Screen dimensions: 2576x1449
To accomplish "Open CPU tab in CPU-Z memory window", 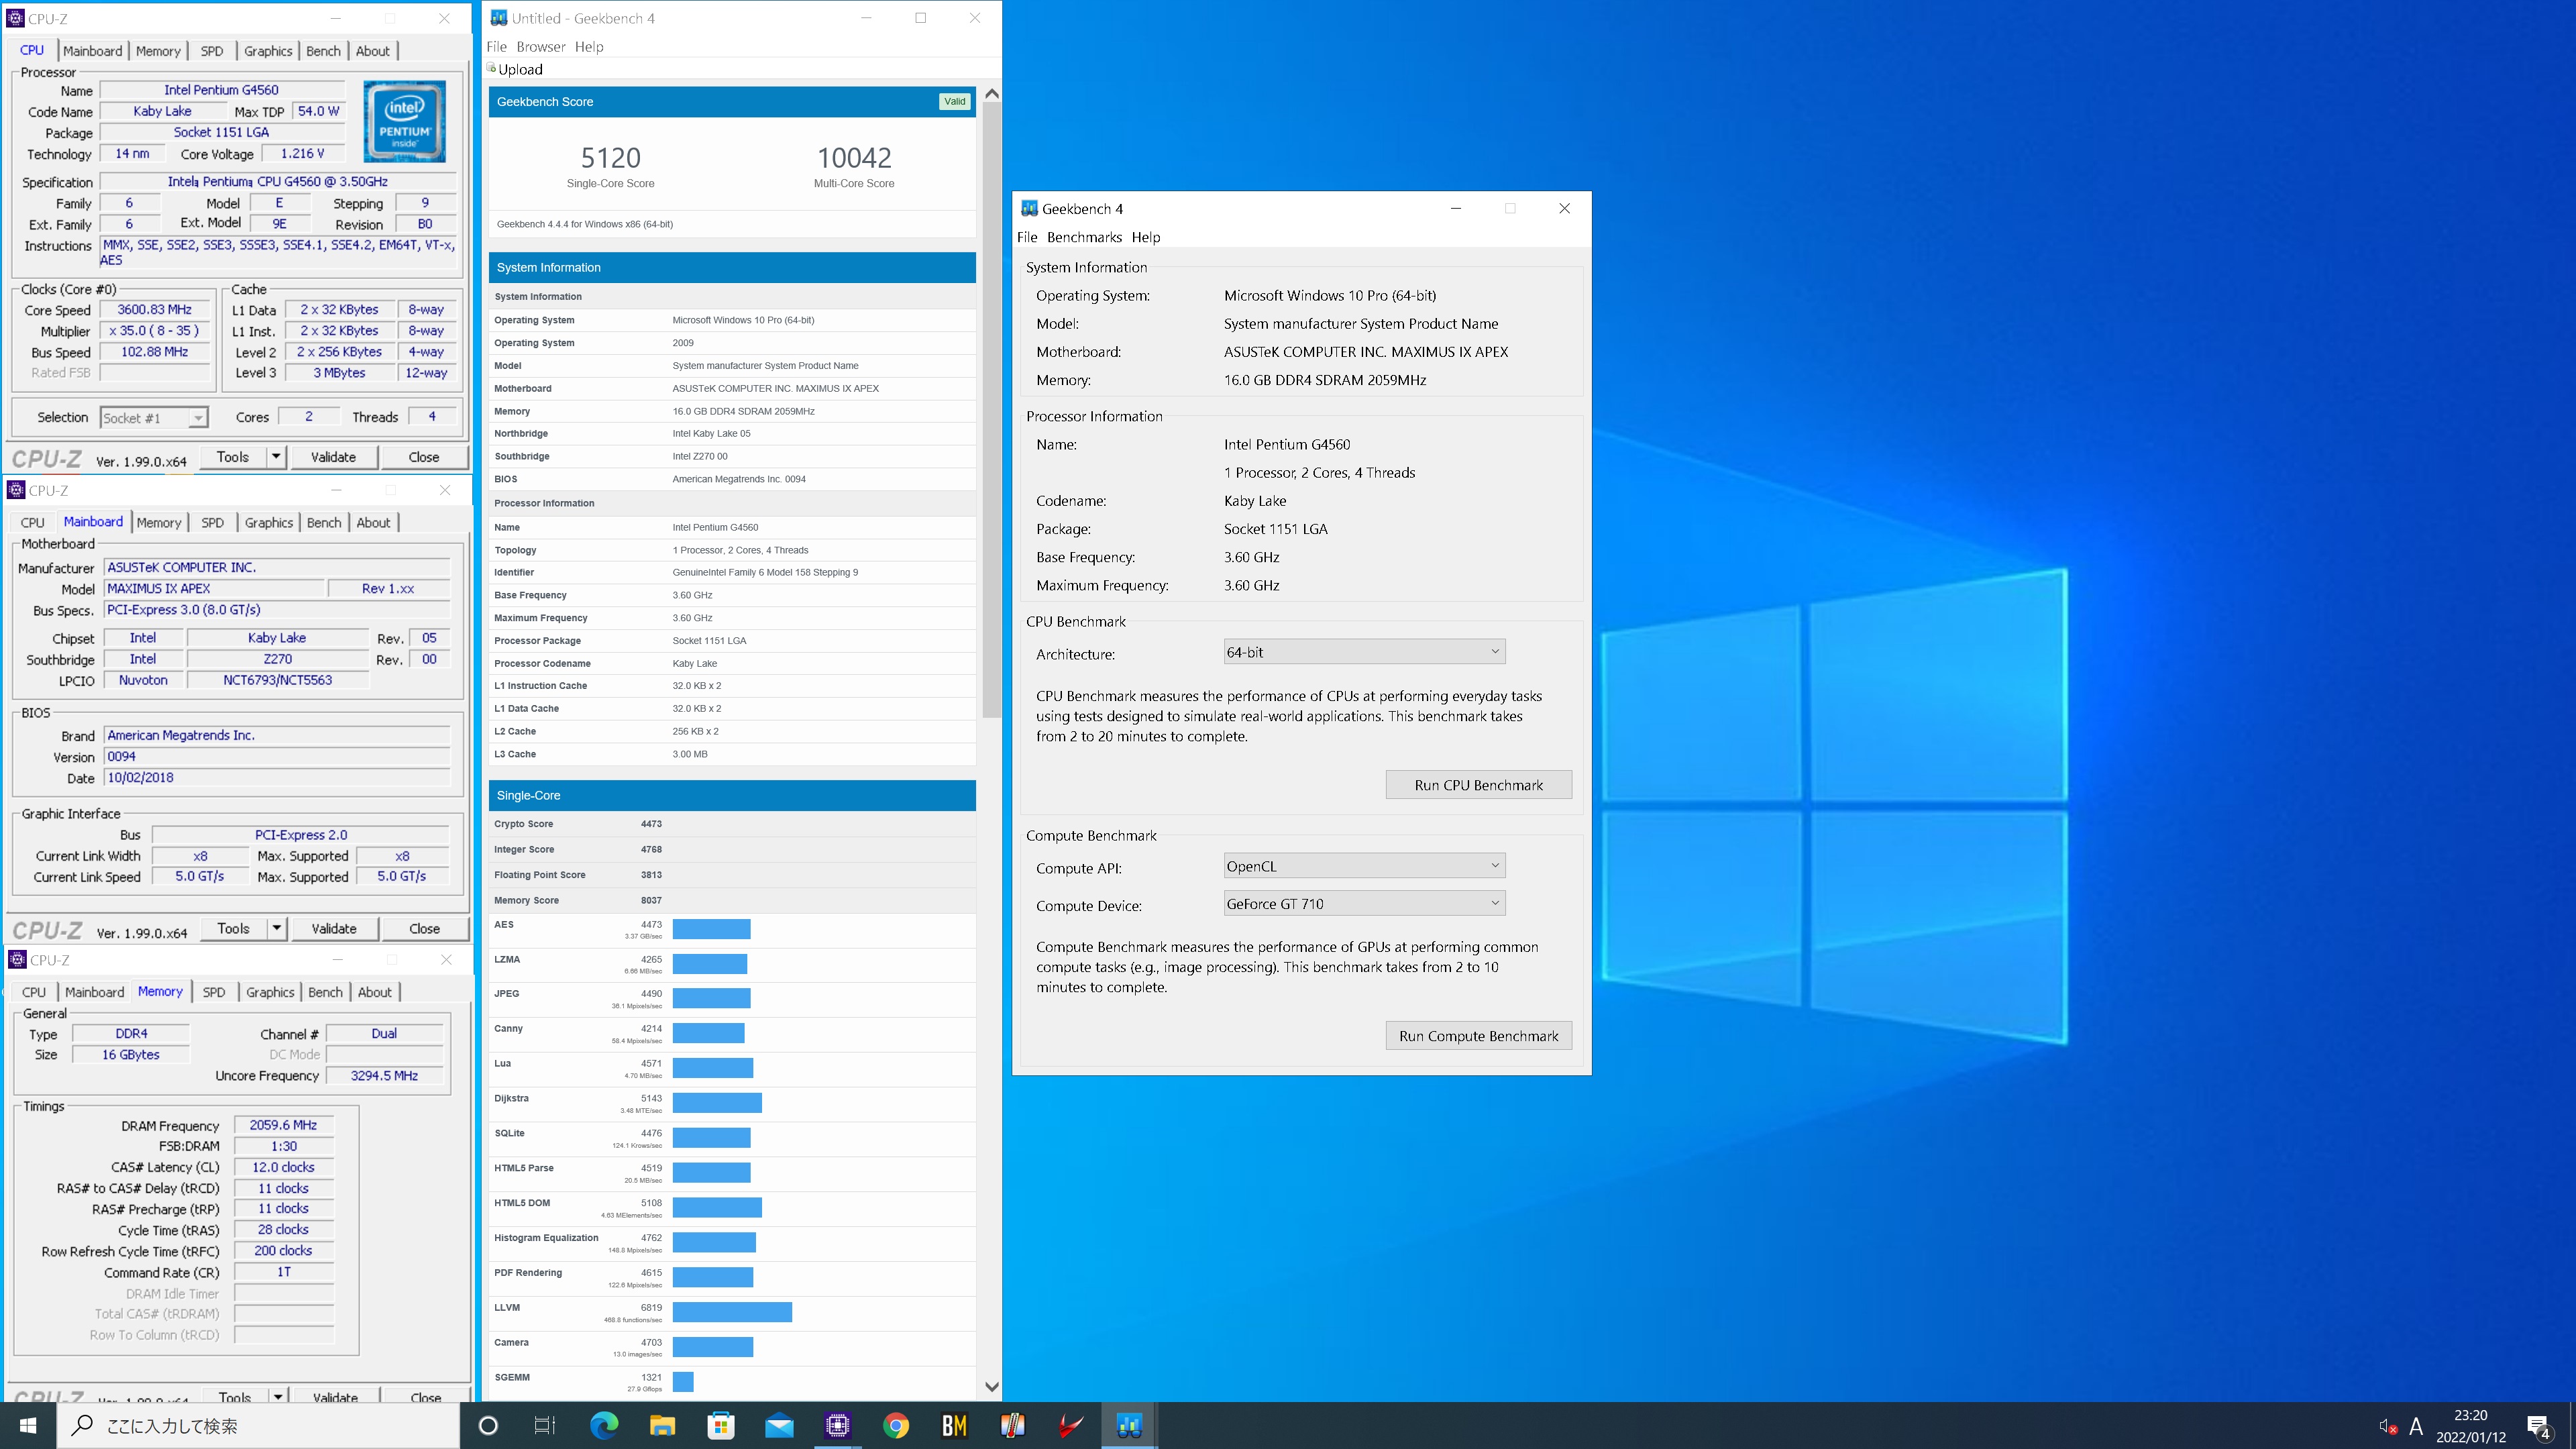I will 34,992.
